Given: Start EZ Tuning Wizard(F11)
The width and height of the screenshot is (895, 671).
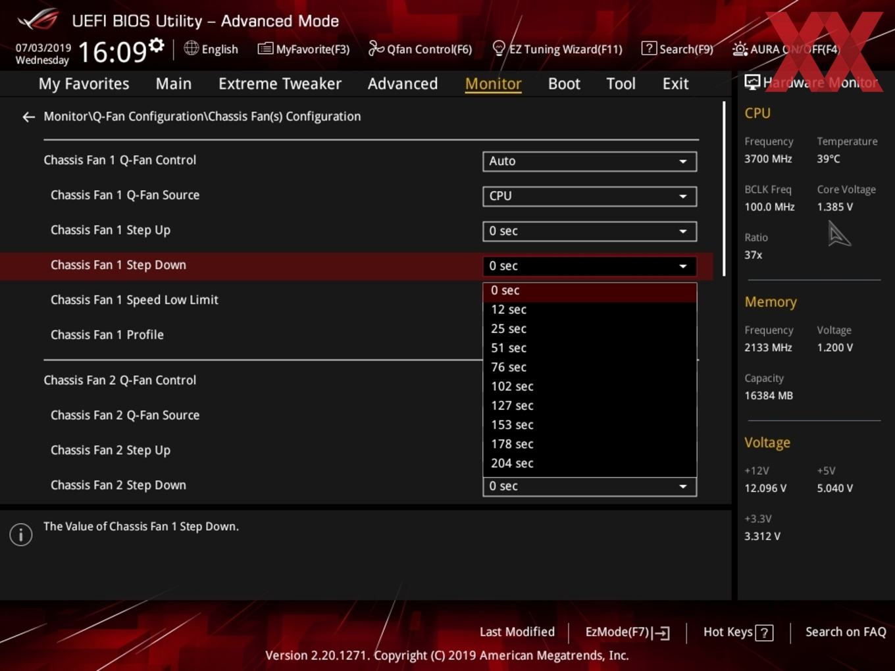Looking at the screenshot, I should coord(557,49).
